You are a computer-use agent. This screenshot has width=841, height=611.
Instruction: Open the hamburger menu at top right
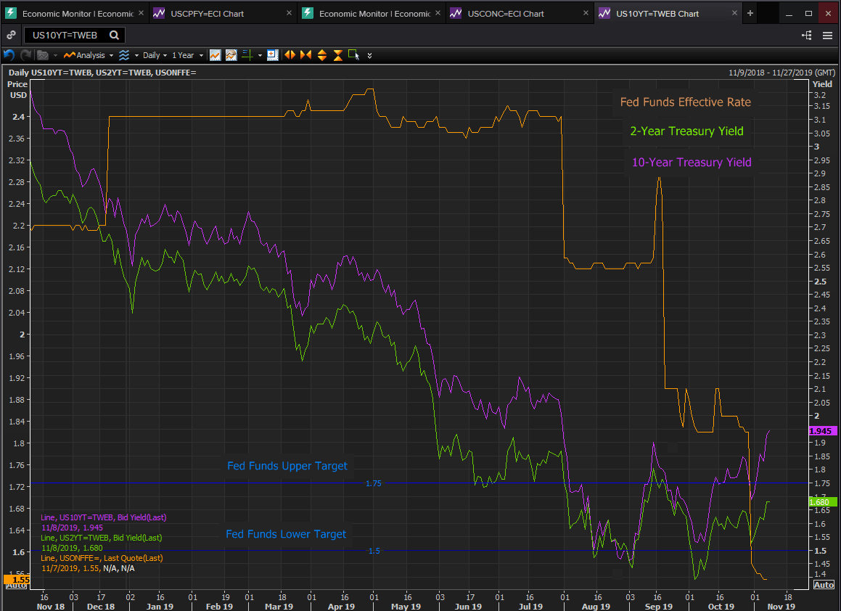[x=827, y=36]
